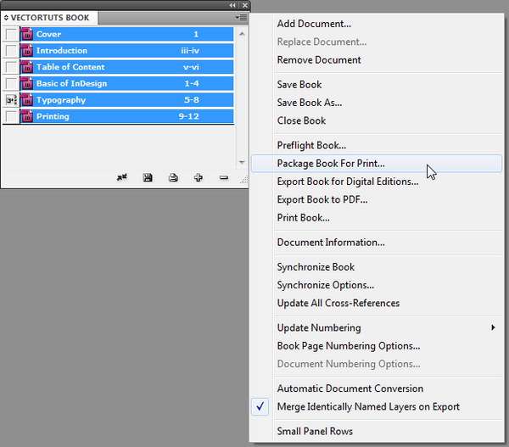Select the Basic of InDesign document row
Screen dimensions: 509x447
click(126, 83)
